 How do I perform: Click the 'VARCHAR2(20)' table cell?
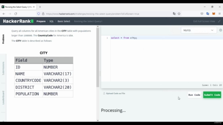coord(58,87)
